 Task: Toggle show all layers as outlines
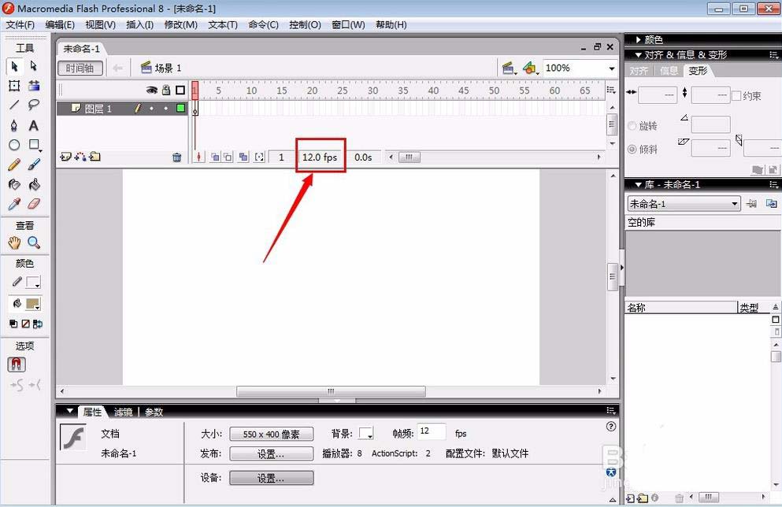tap(180, 91)
